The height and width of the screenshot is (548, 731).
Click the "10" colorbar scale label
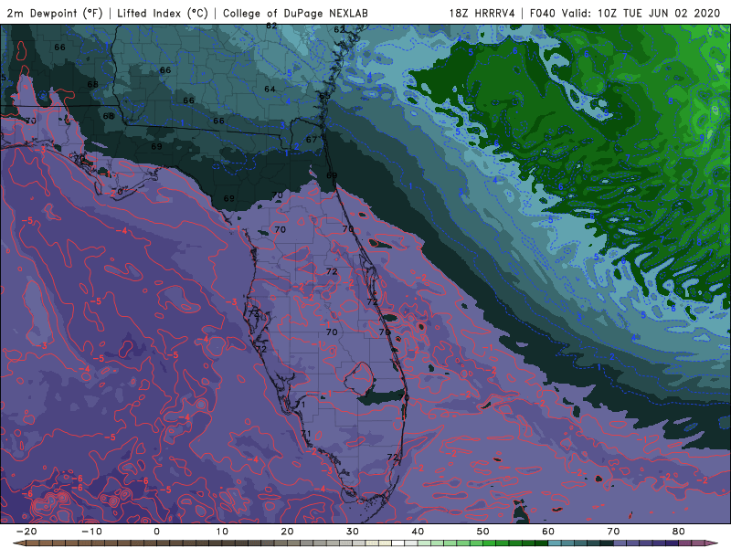pyautogui.click(x=222, y=532)
